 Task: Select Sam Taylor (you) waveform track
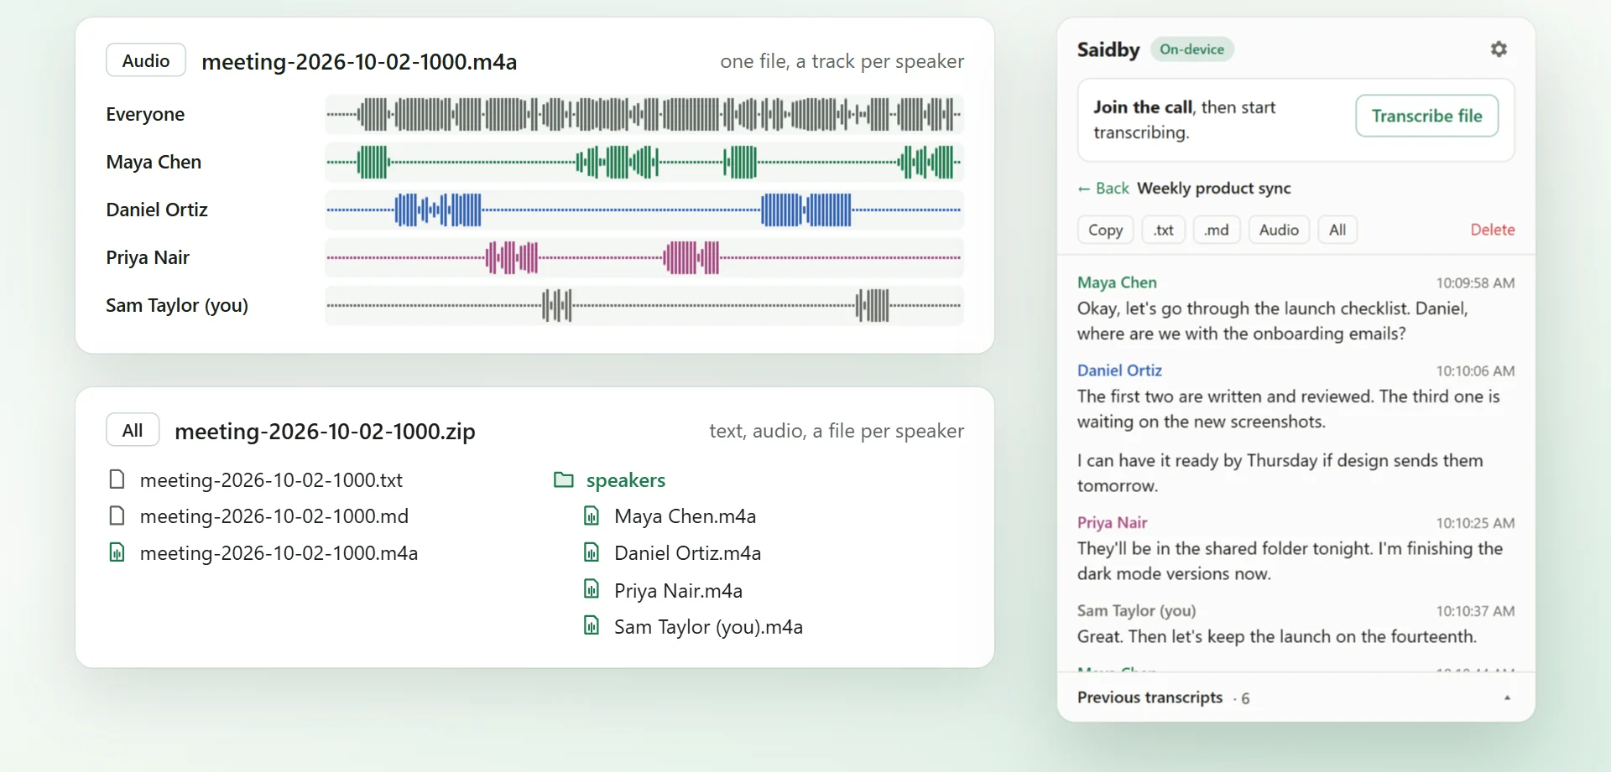pos(644,305)
